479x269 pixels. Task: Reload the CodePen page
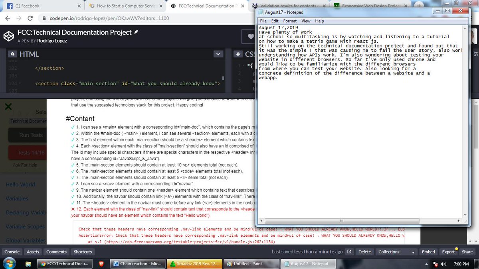tap(30, 19)
